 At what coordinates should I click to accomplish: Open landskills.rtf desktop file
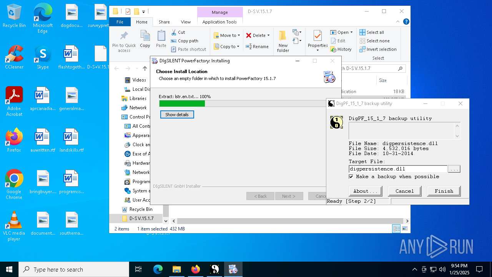point(71,140)
